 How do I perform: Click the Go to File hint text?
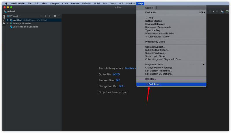[105, 75]
